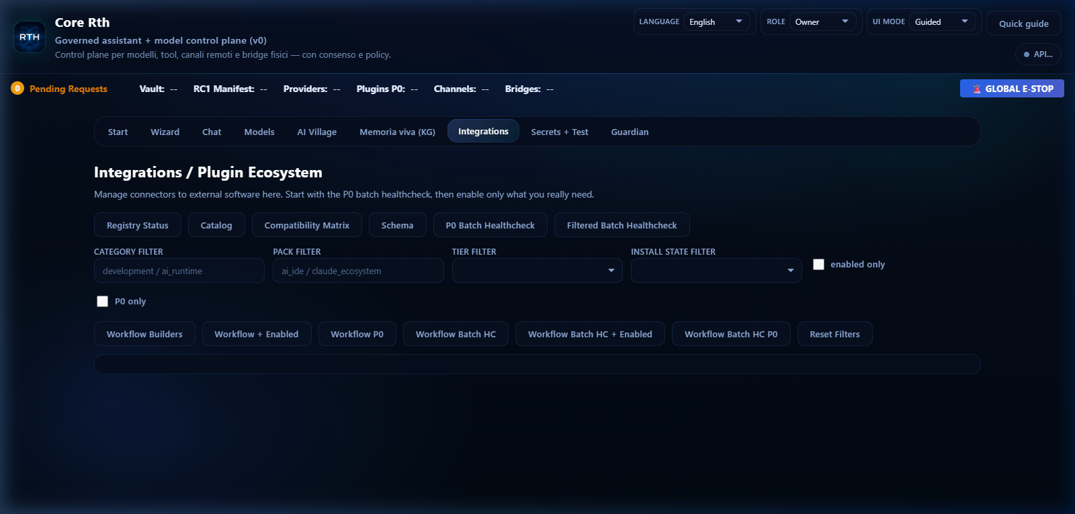The width and height of the screenshot is (1075, 514).
Task: Click the pending requests count badge
Action: tap(17, 88)
